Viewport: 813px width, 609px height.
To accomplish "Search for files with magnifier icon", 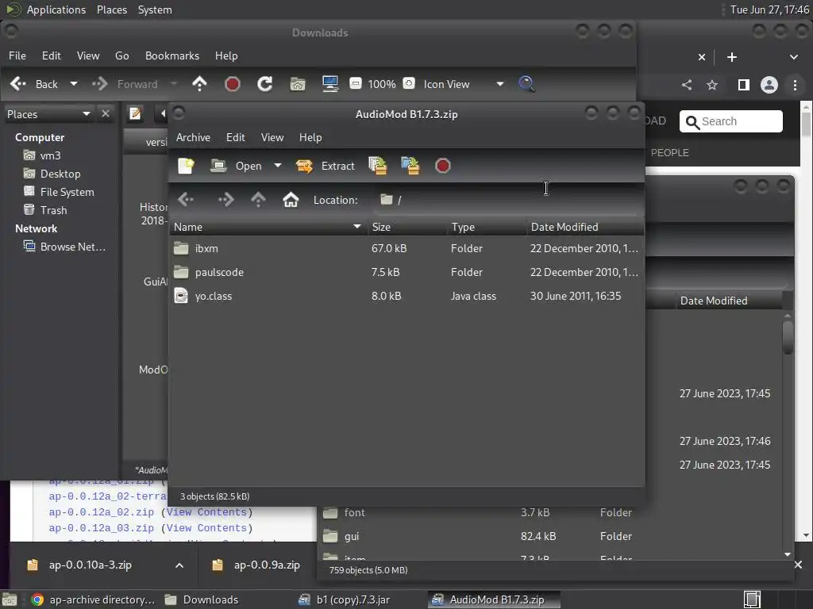I will [x=526, y=84].
